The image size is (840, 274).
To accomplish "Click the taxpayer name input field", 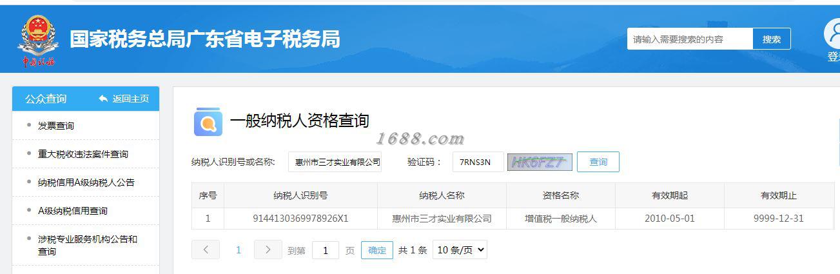I will (335, 162).
